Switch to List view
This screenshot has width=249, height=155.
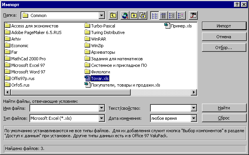155,15
